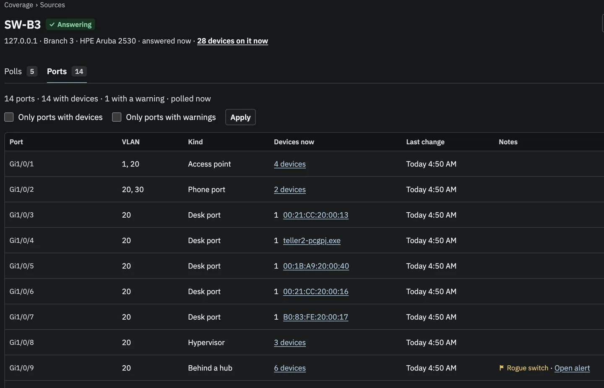The image size is (604, 388).
Task: Open the Coverage breadcrumb link
Action: [x=18, y=5]
